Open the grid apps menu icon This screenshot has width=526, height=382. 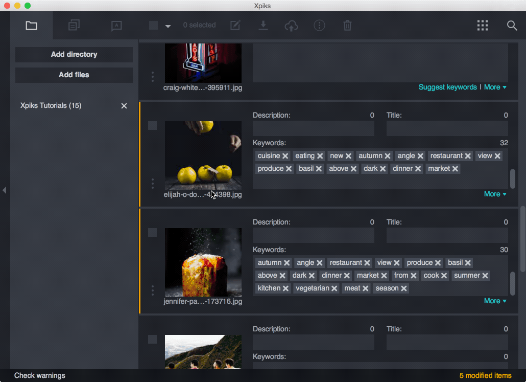pyautogui.click(x=483, y=25)
